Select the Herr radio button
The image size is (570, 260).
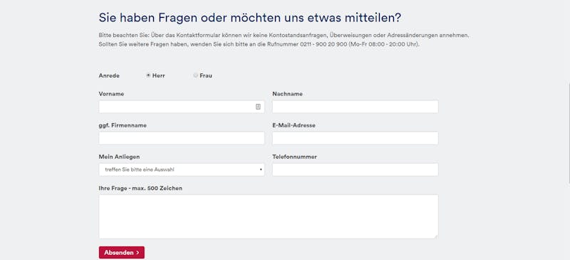(x=148, y=76)
